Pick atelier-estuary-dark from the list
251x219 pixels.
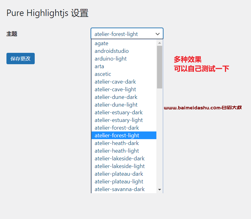coord(124,112)
